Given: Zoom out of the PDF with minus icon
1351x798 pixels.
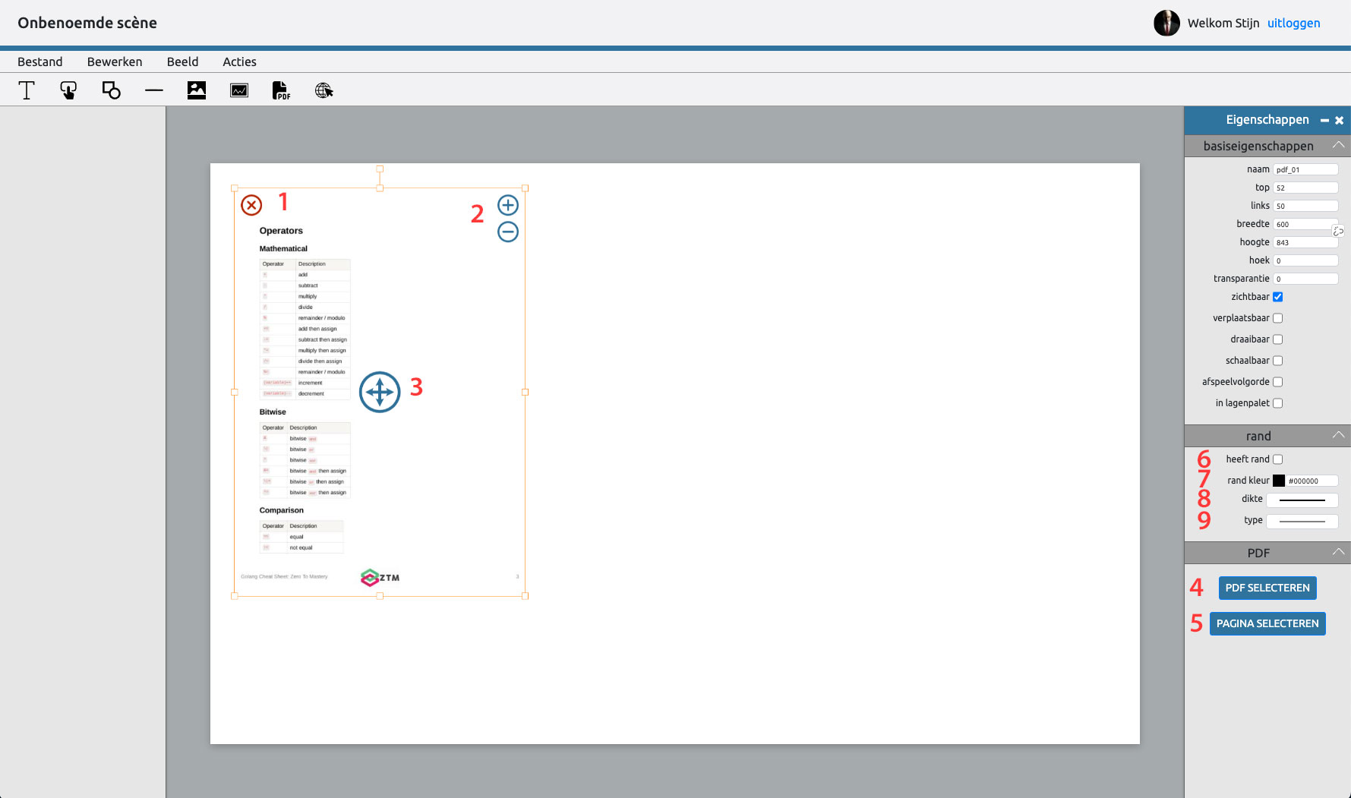Looking at the screenshot, I should [508, 232].
